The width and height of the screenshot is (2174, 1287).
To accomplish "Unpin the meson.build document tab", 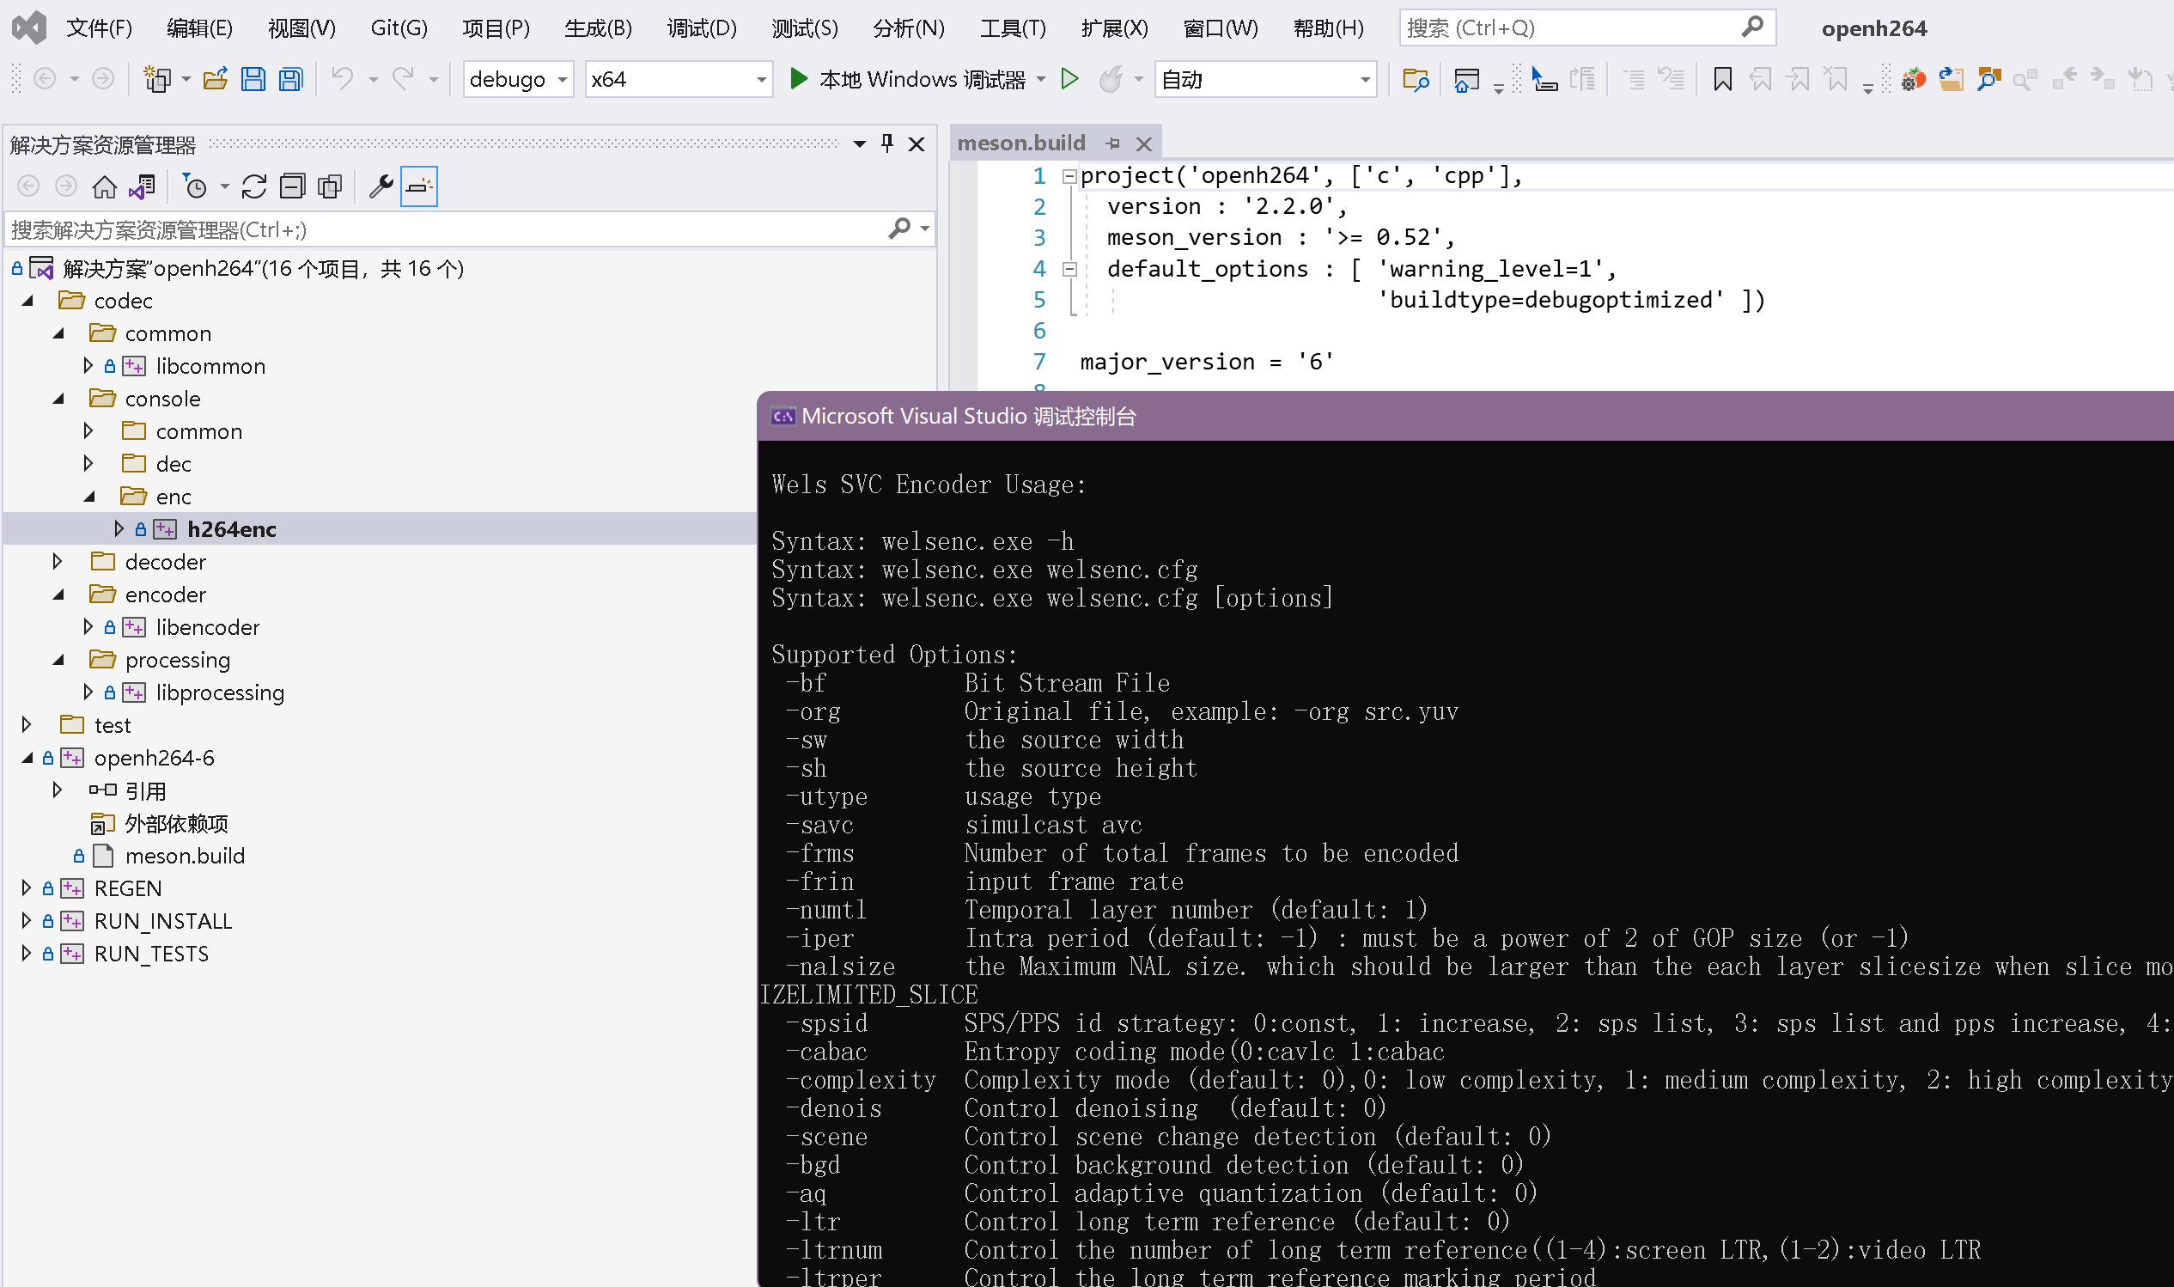I will click(x=1112, y=143).
